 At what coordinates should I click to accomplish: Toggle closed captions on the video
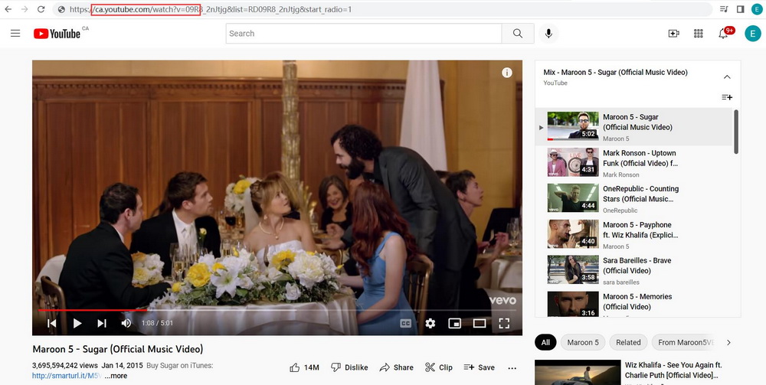pos(405,323)
